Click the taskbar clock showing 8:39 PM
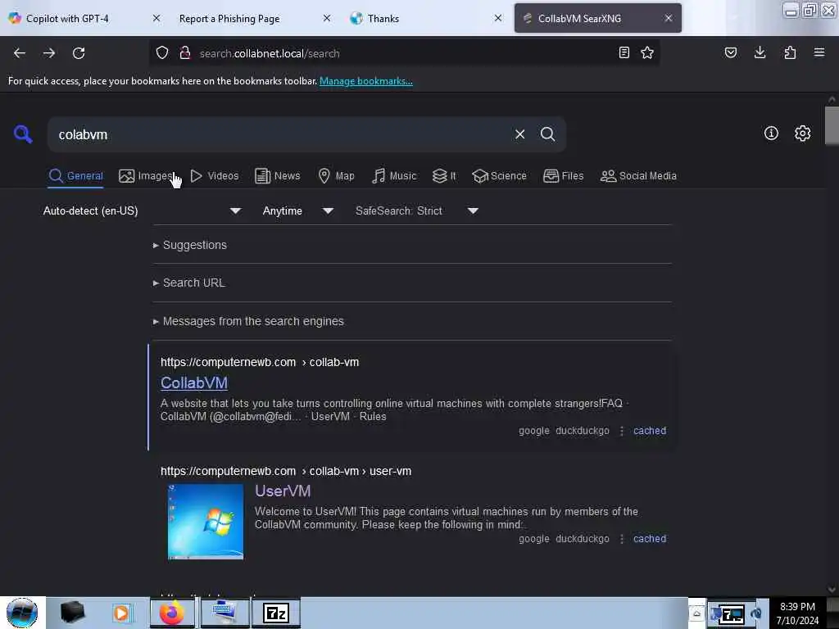Viewport: 839px width, 629px height. tap(797, 613)
